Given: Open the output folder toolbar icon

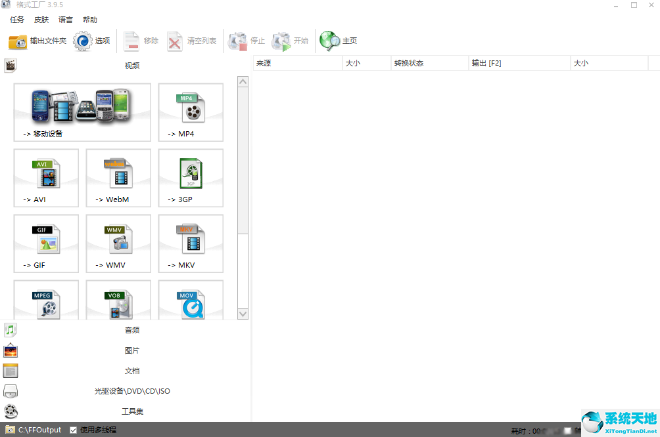Looking at the screenshot, I should 18,41.
